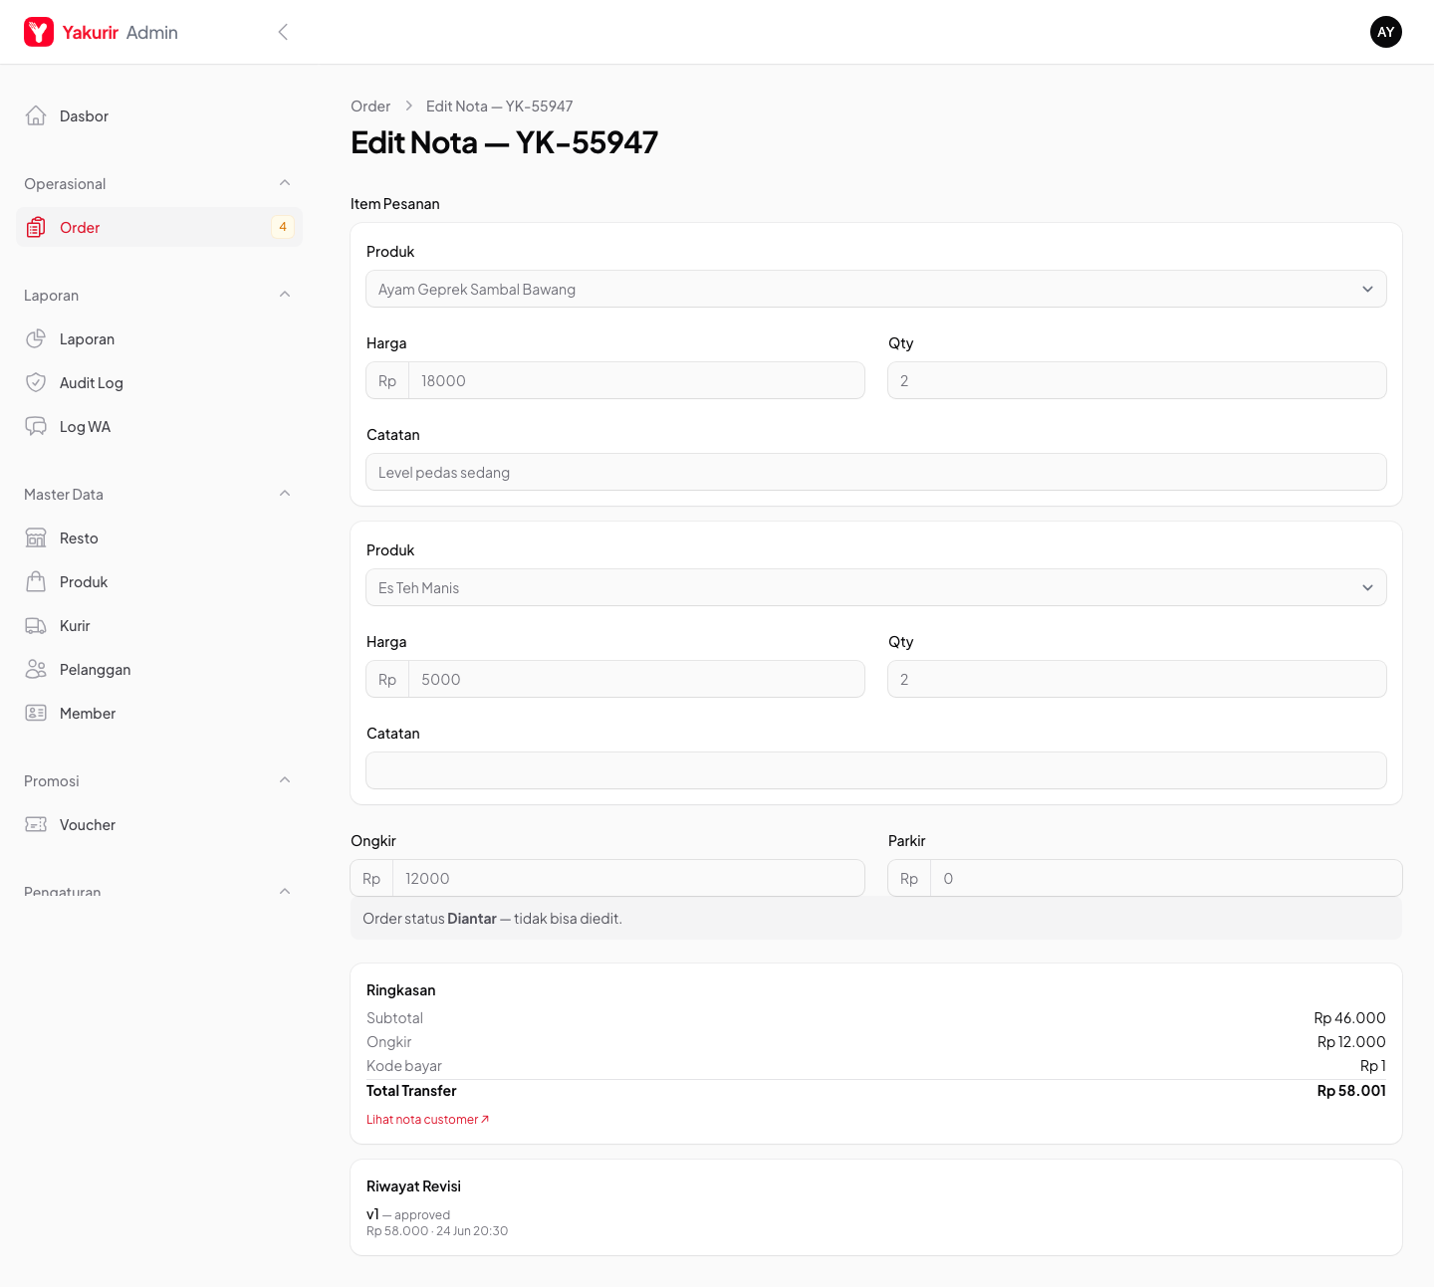The image size is (1434, 1287).
Task: Click the Resto storefront icon
Action: pos(36,537)
